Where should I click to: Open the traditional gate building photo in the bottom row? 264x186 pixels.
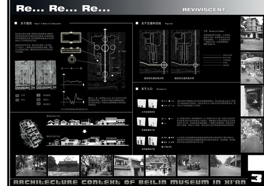tap(129, 165)
